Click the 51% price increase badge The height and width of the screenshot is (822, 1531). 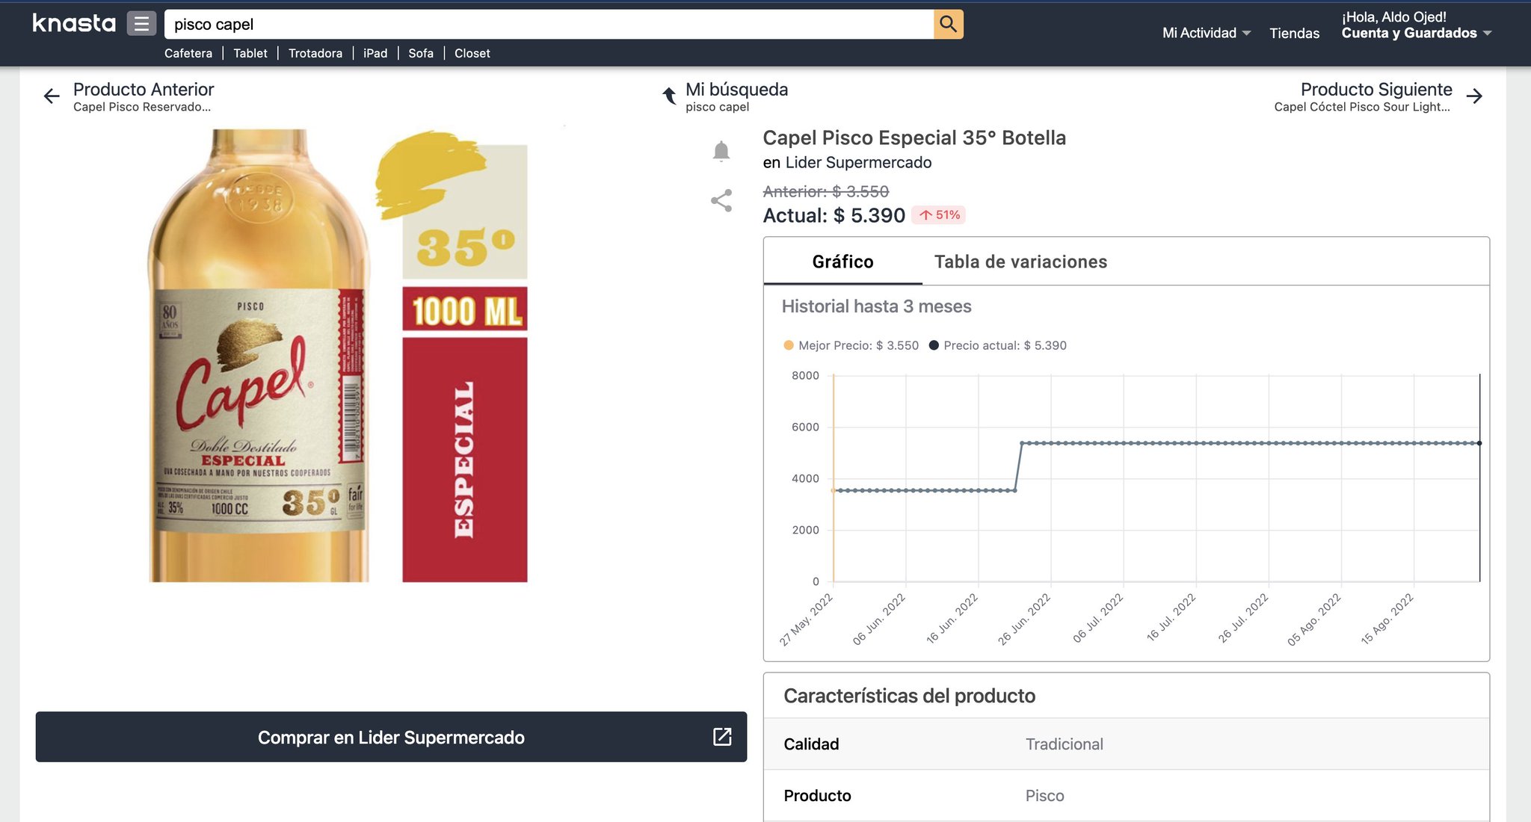pyautogui.click(x=940, y=214)
